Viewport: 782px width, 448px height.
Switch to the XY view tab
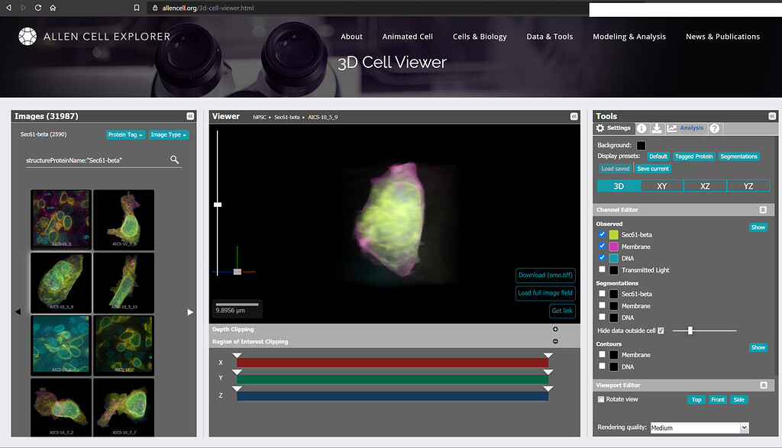click(x=661, y=185)
